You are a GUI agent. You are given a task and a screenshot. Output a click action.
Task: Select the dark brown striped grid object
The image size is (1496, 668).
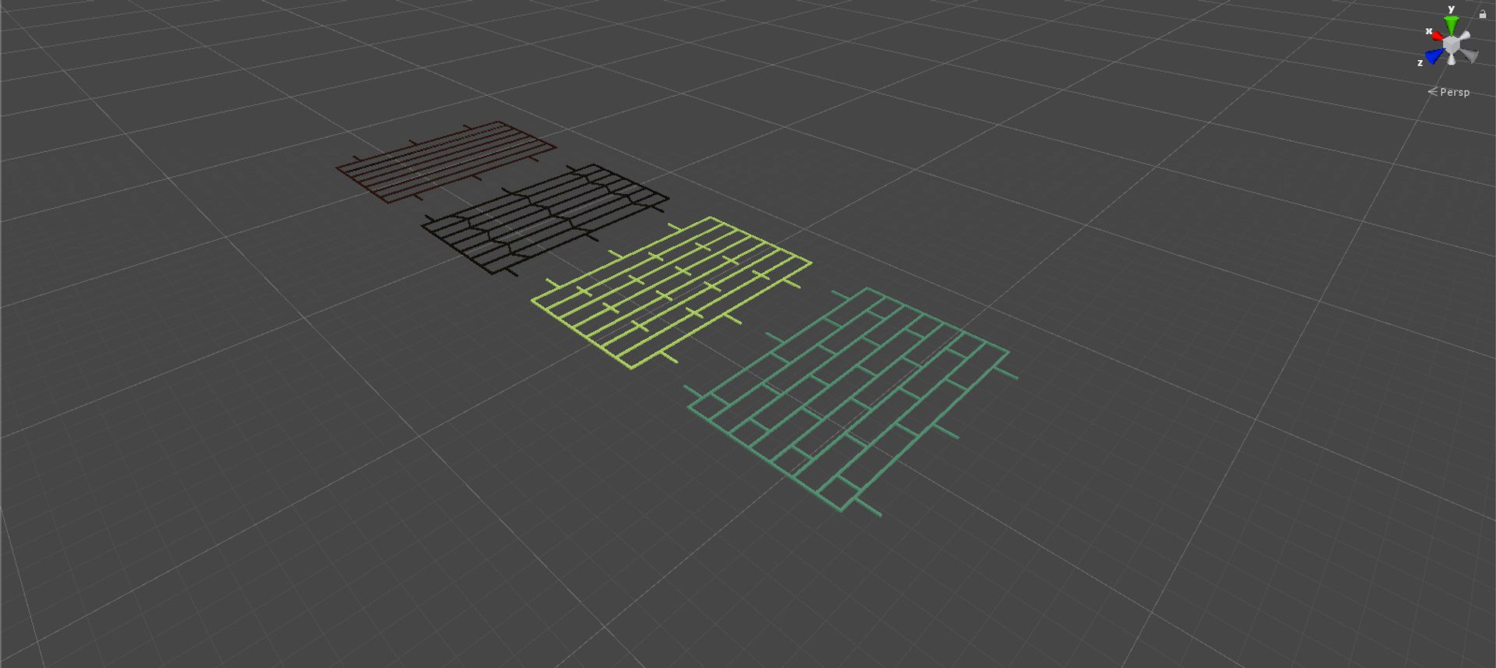click(446, 161)
